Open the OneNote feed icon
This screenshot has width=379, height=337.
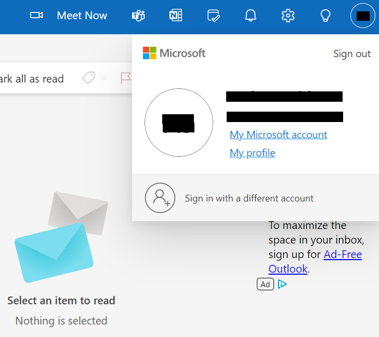tap(176, 16)
